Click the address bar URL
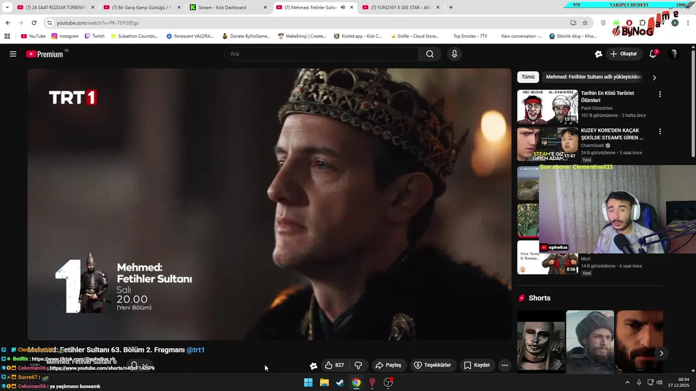The image size is (696, 391). coord(98,23)
